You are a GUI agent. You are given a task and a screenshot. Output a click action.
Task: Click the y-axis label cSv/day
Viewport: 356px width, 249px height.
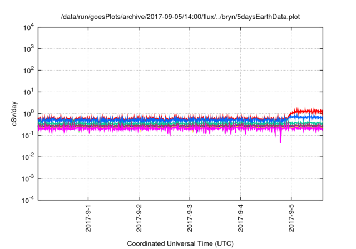(x=14, y=114)
